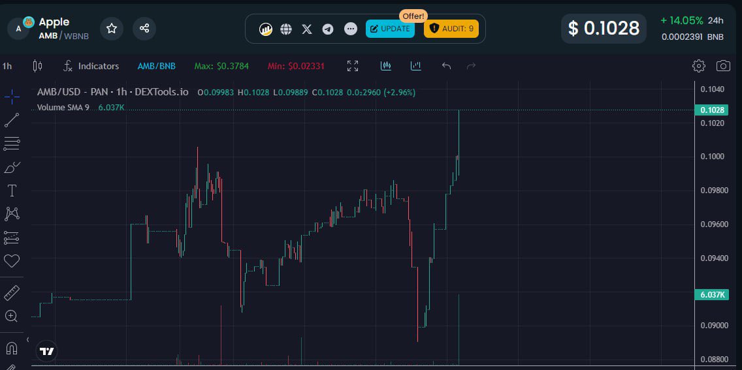Image resolution: width=742 pixels, height=370 pixels.
Task: Toggle fullscreen chart mode
Action: tap(353, 66)
